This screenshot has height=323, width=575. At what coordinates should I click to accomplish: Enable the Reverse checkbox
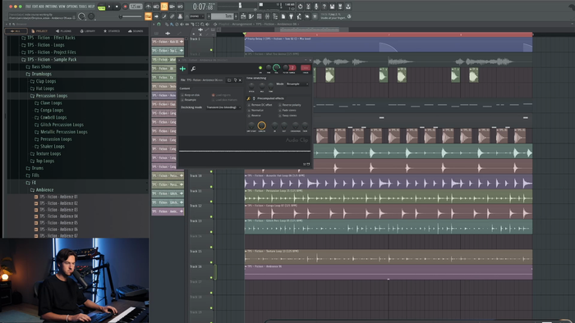[249, 116]
